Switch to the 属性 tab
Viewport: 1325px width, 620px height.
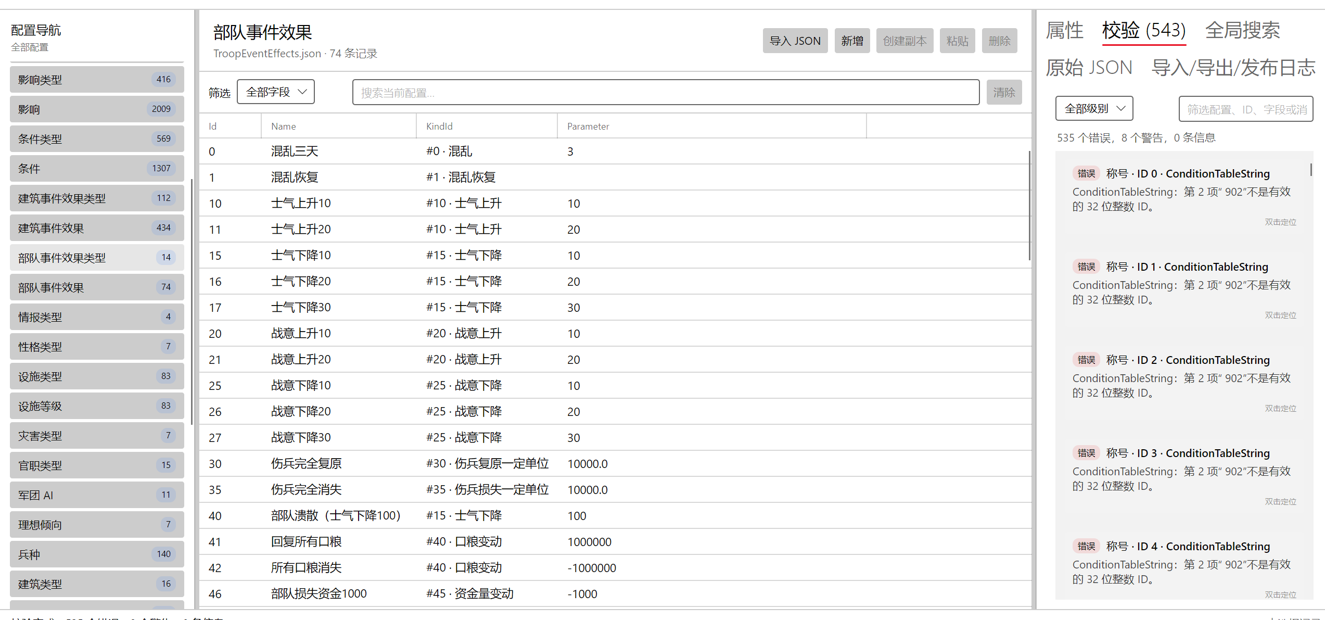pos(1064,30)
